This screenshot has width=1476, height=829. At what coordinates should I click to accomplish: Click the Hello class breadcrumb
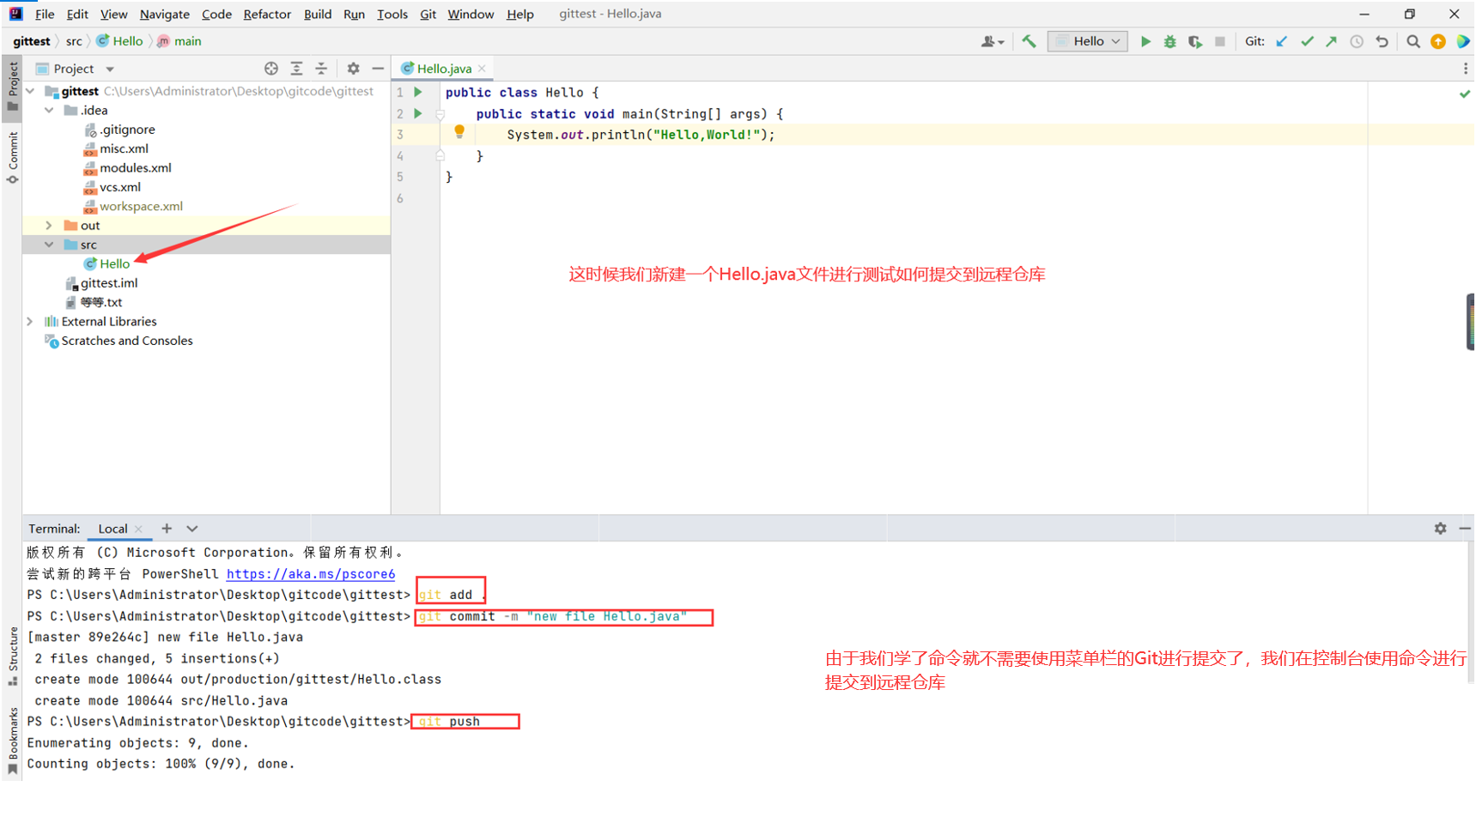pos(120,41)
